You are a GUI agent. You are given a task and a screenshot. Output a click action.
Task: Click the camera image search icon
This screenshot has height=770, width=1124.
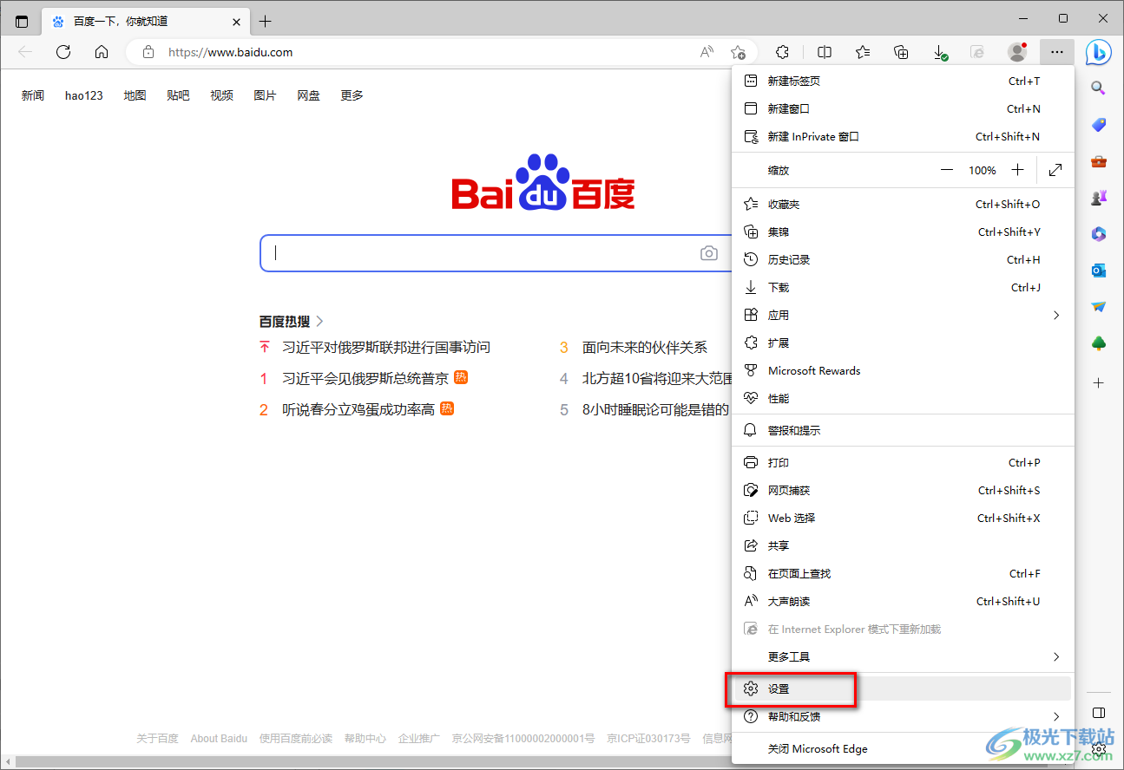pos(709,253)
